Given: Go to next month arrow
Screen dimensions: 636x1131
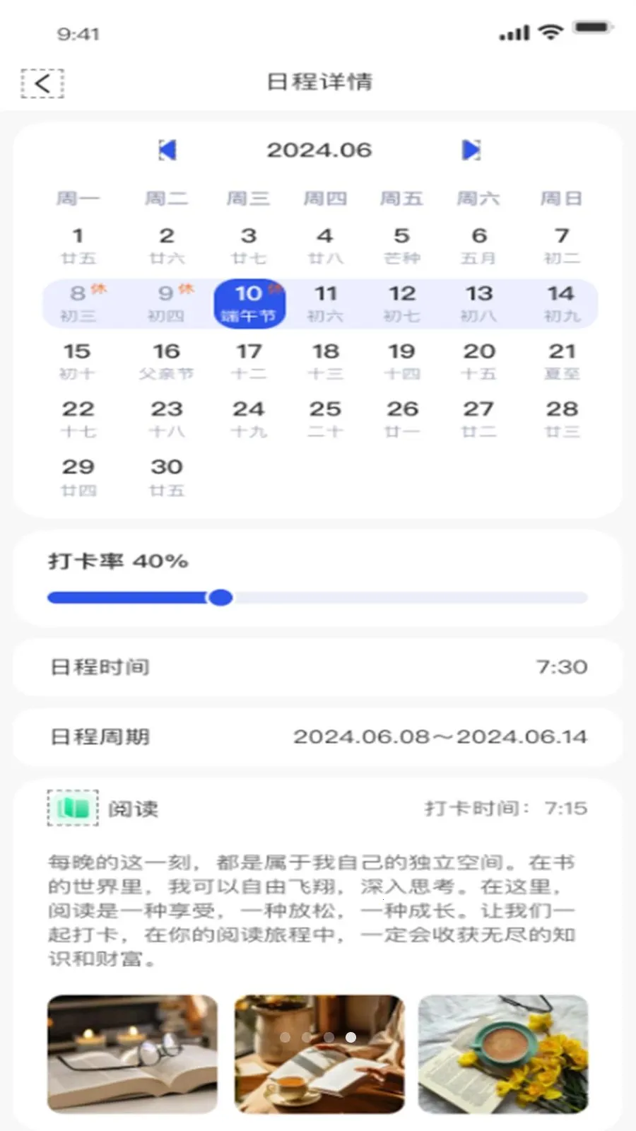Looking at the screenshot, I should (x=471, y=150).
